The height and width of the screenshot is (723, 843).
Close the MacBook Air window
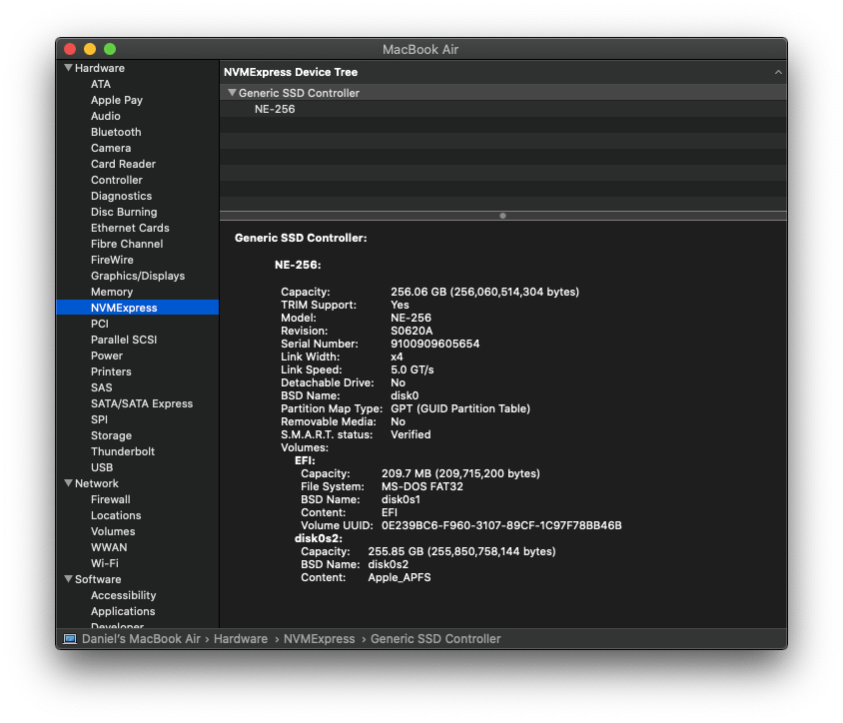tap(70, 49)
